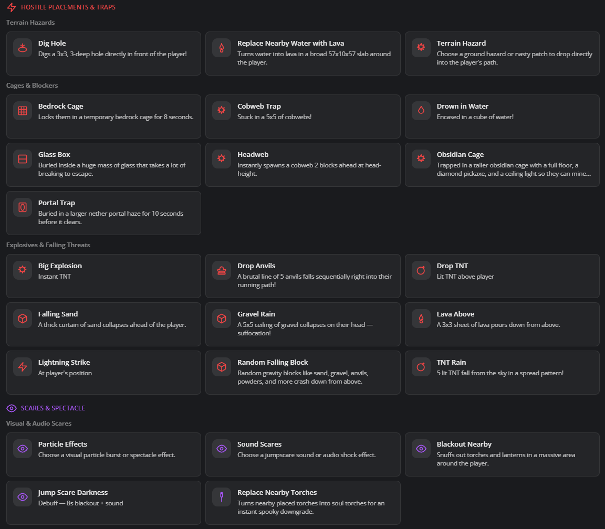This screenshot has height=529, width=605.
Task: Open the Terrain Hazard chooser card
Action: pos(503,54)
